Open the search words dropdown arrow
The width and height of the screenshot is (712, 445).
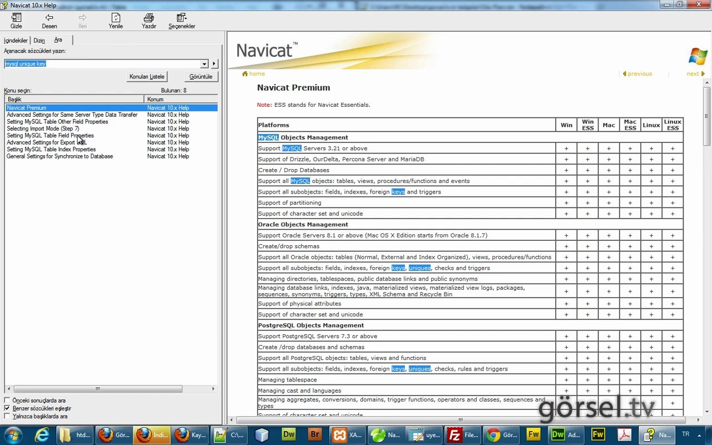[204, 64]
